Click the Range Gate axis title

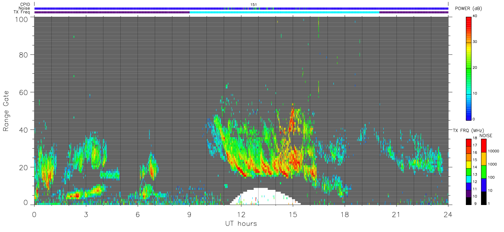click(x=6, y=111)
